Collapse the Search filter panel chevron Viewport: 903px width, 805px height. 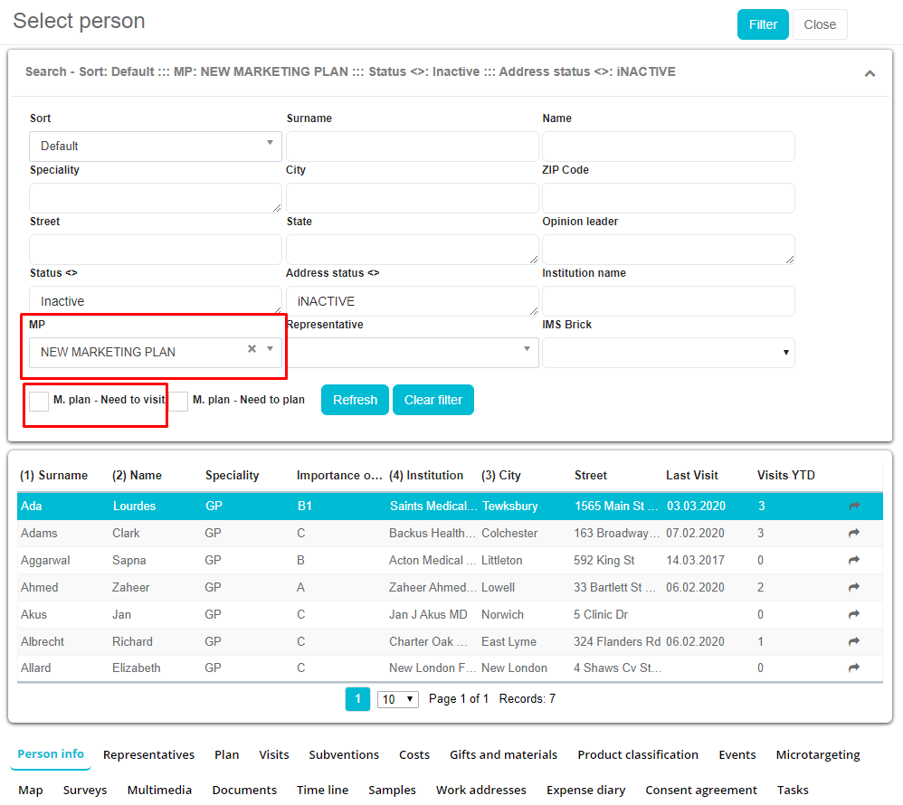click(870, 73)
